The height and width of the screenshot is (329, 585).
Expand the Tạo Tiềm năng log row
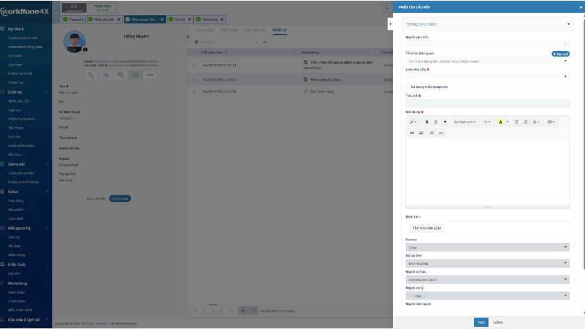[x=194, y=91]
